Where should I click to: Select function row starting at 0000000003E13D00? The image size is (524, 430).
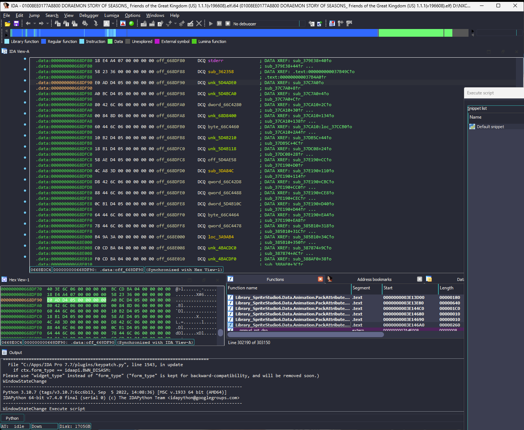[345, 297]
